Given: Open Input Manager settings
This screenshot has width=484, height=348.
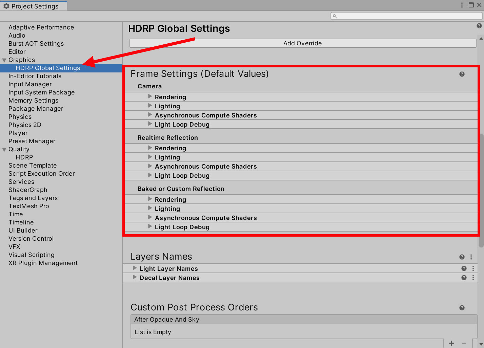Looking at the screenshot, I should pyautogui.click(x=30, y=84).
